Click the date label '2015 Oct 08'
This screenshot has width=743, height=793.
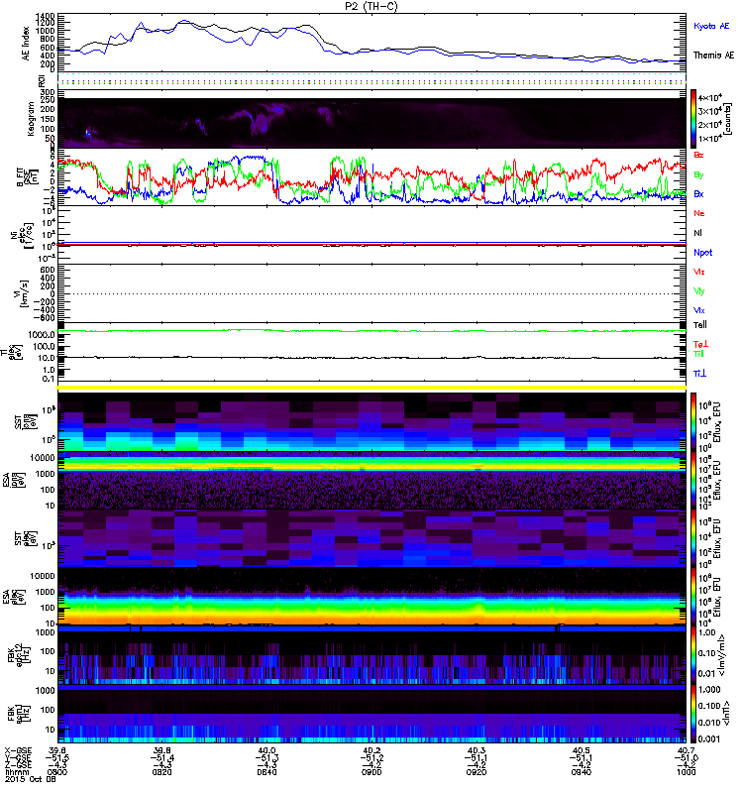(x=31, y=779)
